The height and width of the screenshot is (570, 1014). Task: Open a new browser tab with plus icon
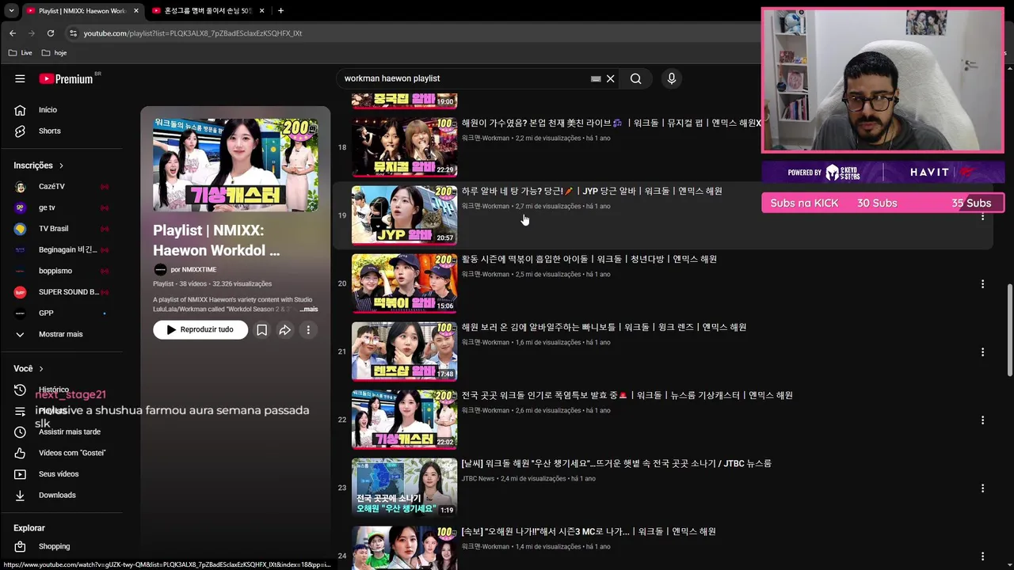tap(280, 10)
